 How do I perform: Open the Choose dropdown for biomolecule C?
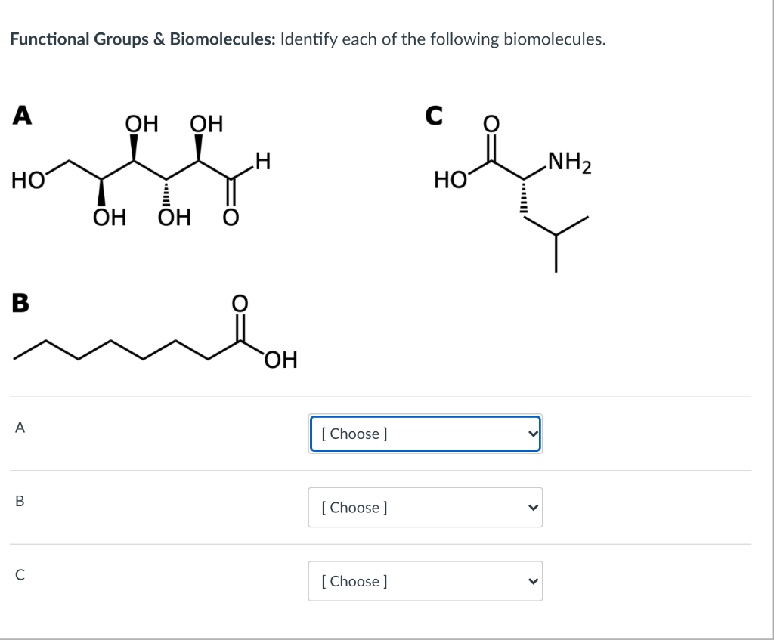coord(425,581)
